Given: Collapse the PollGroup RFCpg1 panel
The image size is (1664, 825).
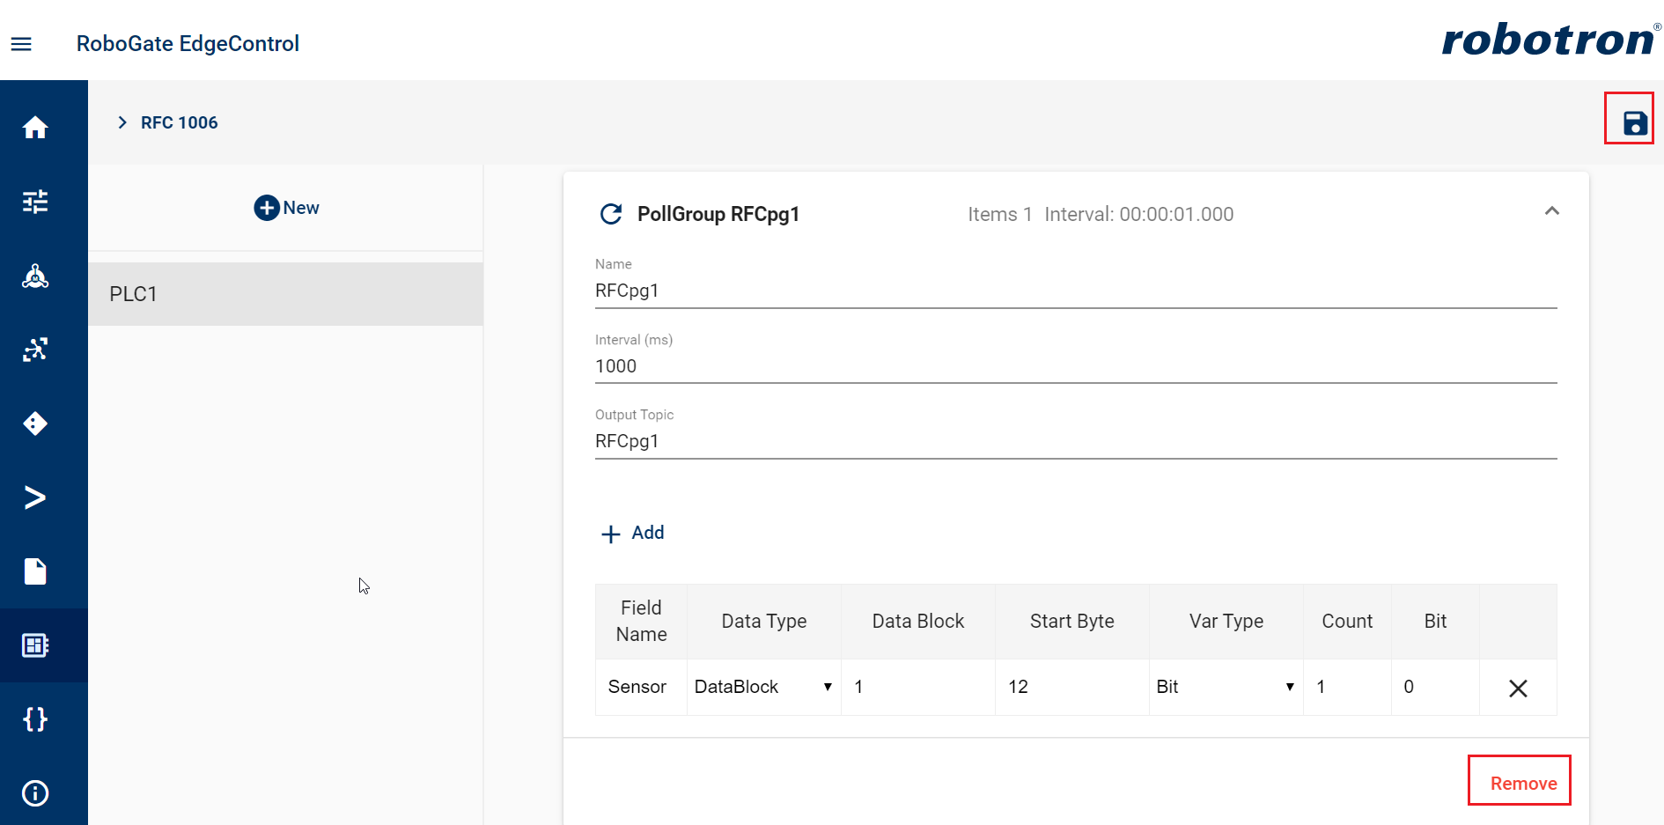Looking at the screenshot, I should coord(1551,211).
